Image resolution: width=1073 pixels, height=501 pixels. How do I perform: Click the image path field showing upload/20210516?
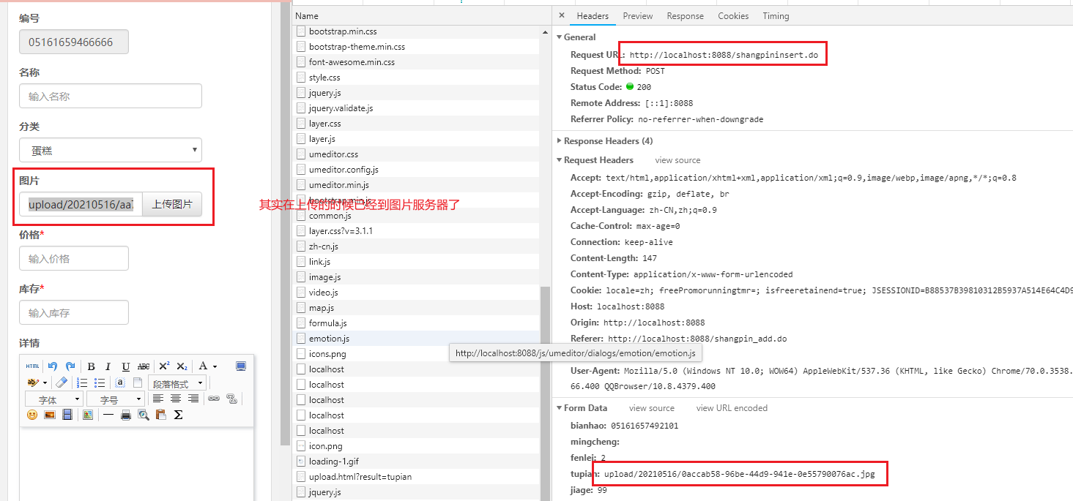click(81, 204)
